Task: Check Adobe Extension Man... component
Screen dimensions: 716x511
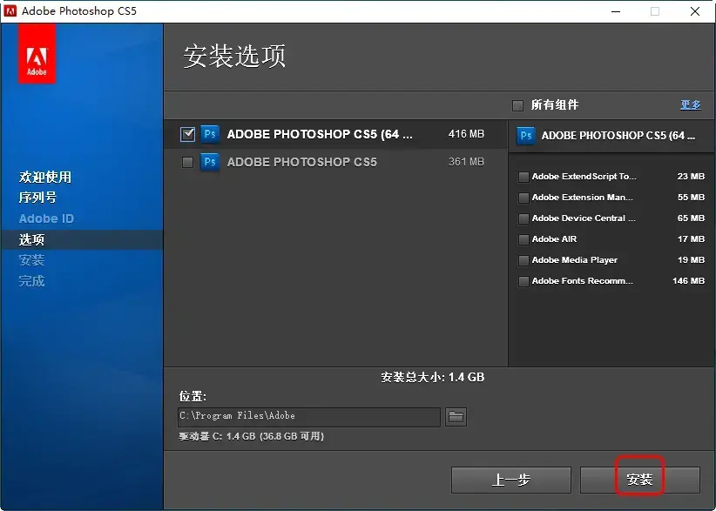Action: [523, 198]
